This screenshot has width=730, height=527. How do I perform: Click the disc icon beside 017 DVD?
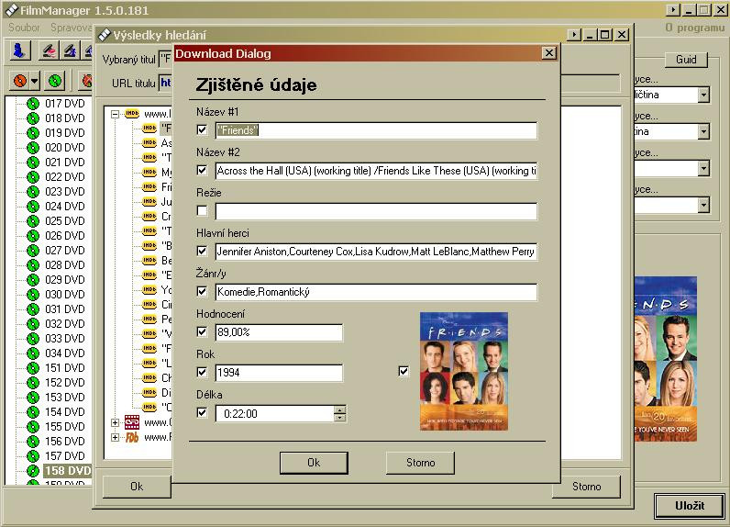click(x=33, y=104)
